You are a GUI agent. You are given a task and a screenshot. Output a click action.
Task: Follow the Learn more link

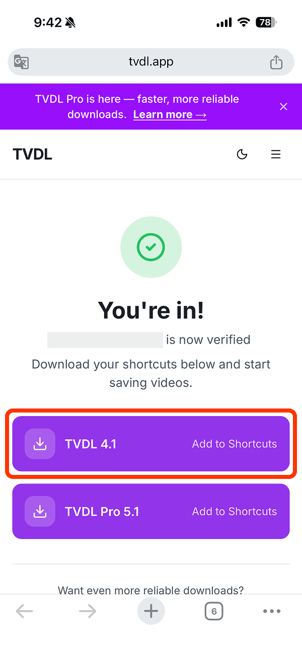pyautogui.click(x=170, y=115)
